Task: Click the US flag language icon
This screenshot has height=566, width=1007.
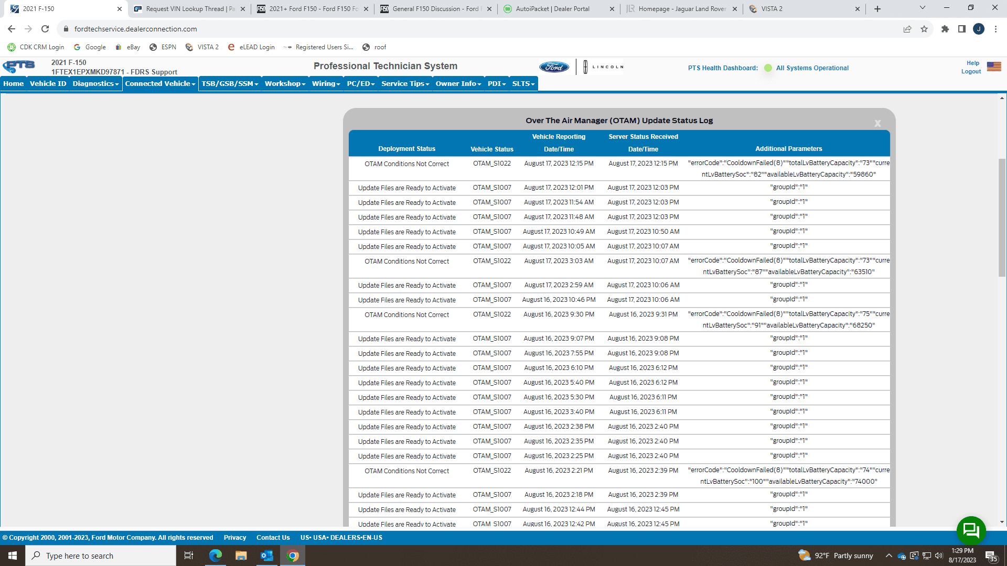Action: click(x=994, y=67)
